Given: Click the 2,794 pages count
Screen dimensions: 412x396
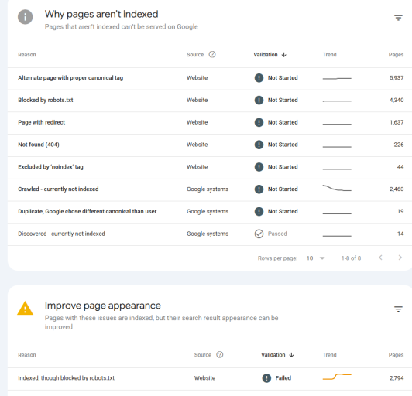Looking at the screenshot, I should (x=397, y=378).
